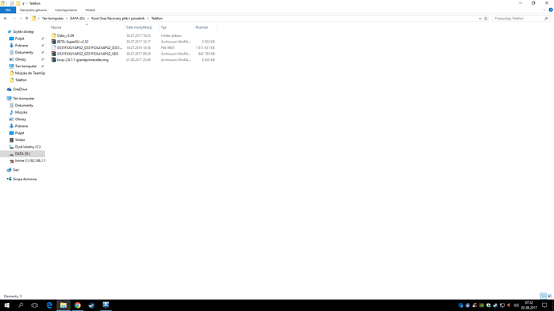Select the BETA-SuperSU-v2.52 archive icon
554x311 pixels.
(x=54, y=42)
